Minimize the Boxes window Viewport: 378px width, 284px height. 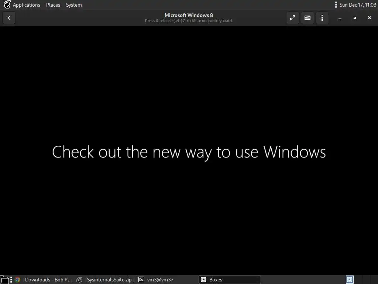(340, 18)
